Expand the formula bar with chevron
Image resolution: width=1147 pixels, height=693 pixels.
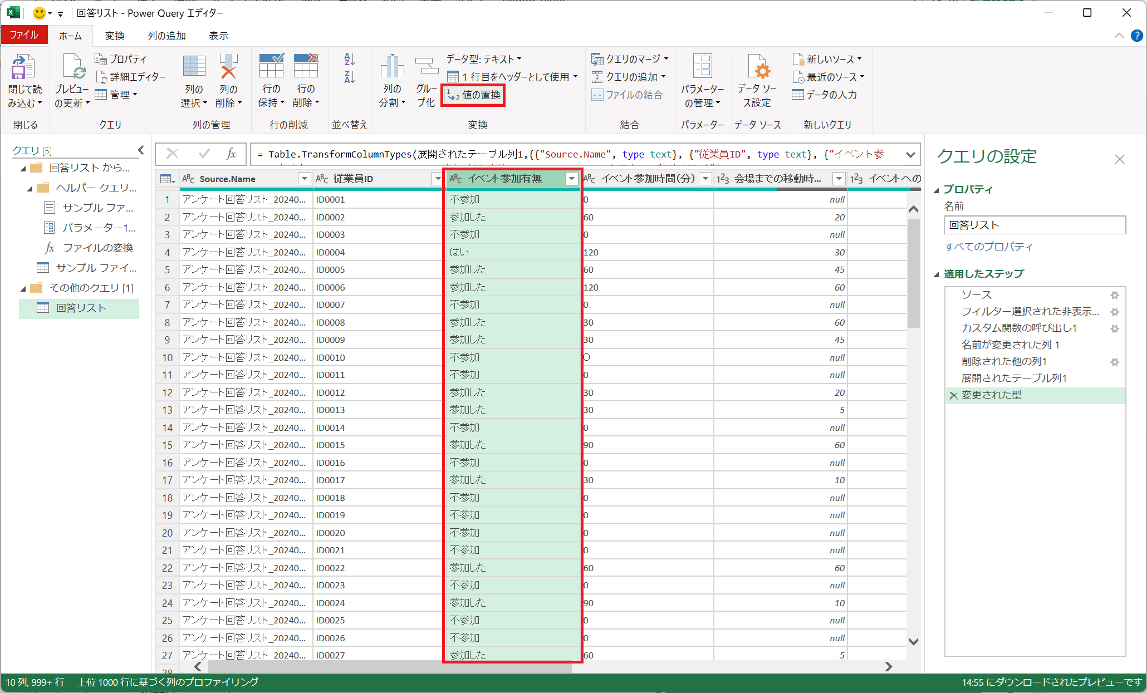pyautogui.click(x=911, y=155)
